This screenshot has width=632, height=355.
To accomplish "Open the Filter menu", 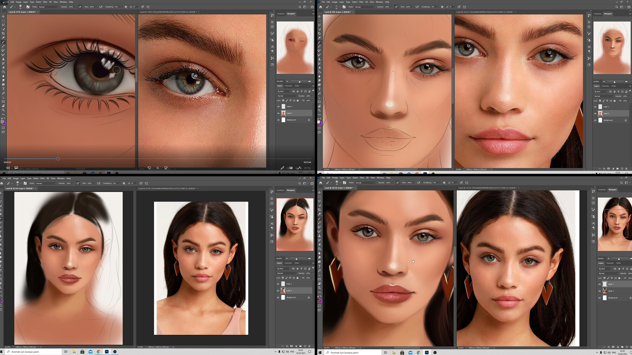I will (x=45, y=2).
